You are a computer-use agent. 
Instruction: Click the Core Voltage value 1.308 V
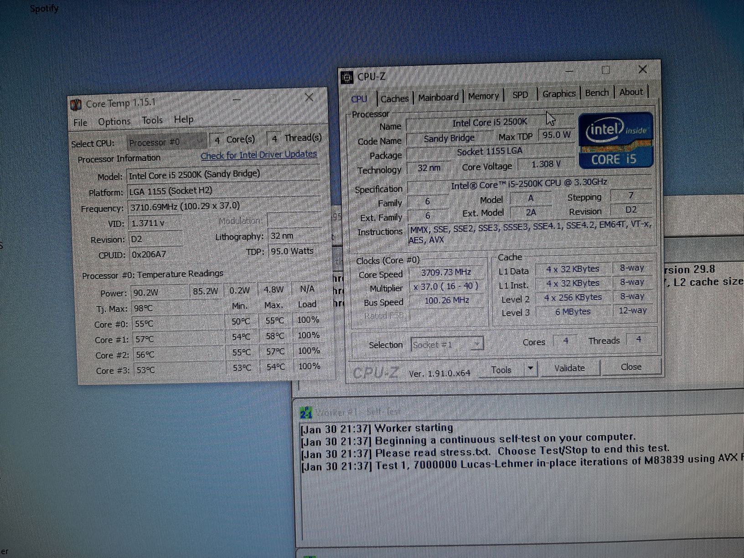[x=546, y=164]
